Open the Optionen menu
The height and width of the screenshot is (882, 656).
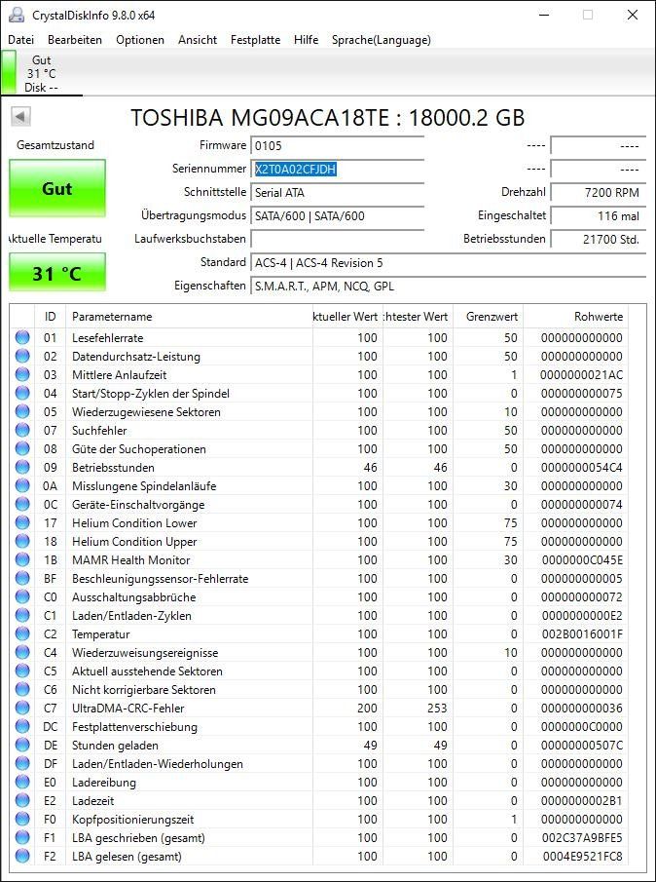(140, 40)
